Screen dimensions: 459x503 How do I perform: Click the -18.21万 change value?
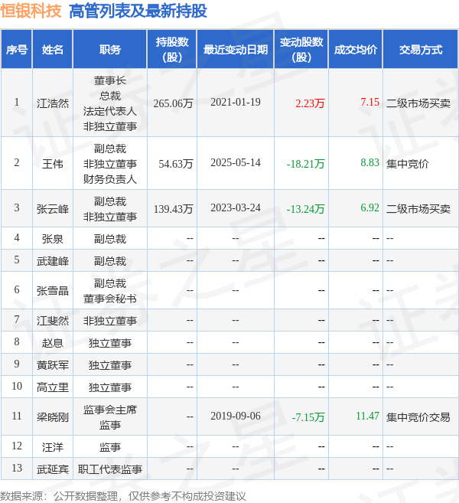pos(305,164)
